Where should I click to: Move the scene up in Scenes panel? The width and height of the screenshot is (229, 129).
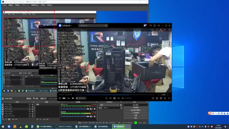(x=44, y=119)
